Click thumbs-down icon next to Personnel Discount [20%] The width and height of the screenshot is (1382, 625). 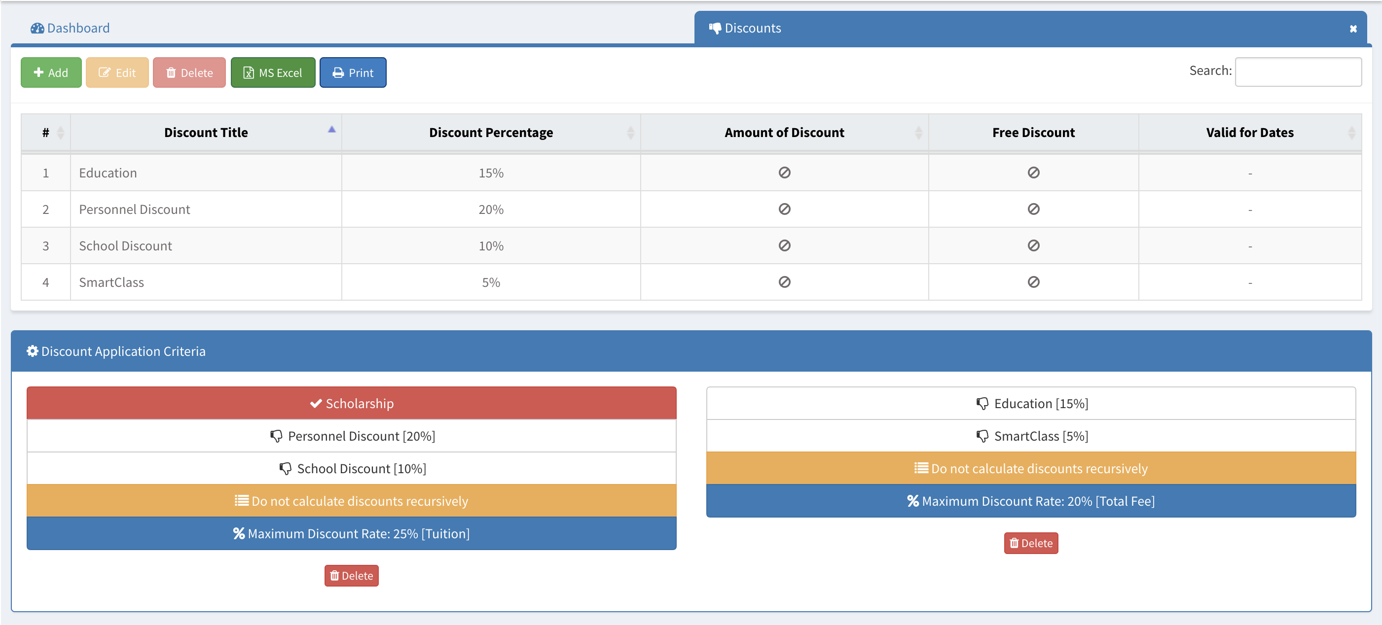(x=276, y=436)
